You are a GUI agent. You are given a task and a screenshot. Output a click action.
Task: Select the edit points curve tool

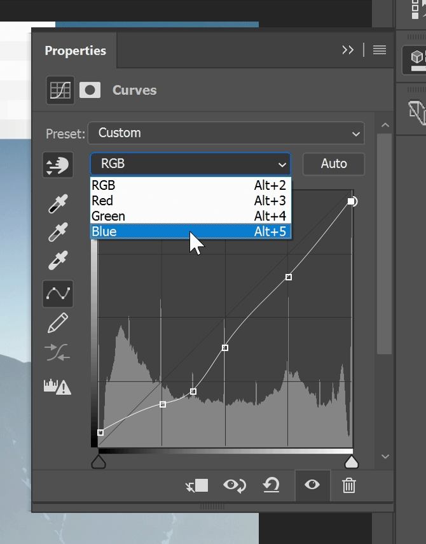point(58,293)
